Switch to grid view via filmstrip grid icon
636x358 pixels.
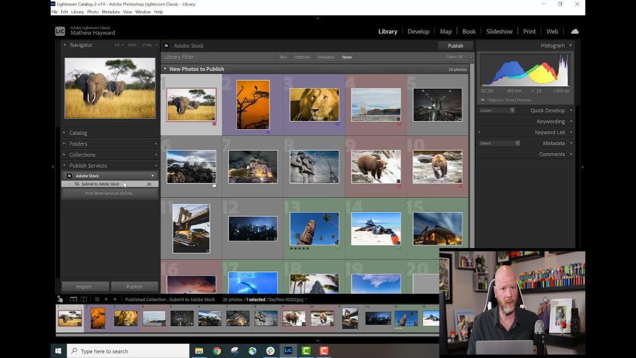click(97, 299)
